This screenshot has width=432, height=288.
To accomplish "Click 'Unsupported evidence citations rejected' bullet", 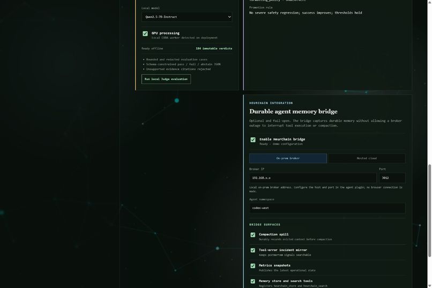I will click(x=178, y=69).
